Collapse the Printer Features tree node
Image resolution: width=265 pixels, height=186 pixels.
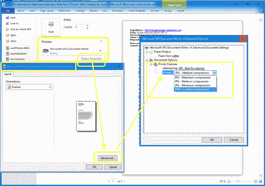coord(151,64)
